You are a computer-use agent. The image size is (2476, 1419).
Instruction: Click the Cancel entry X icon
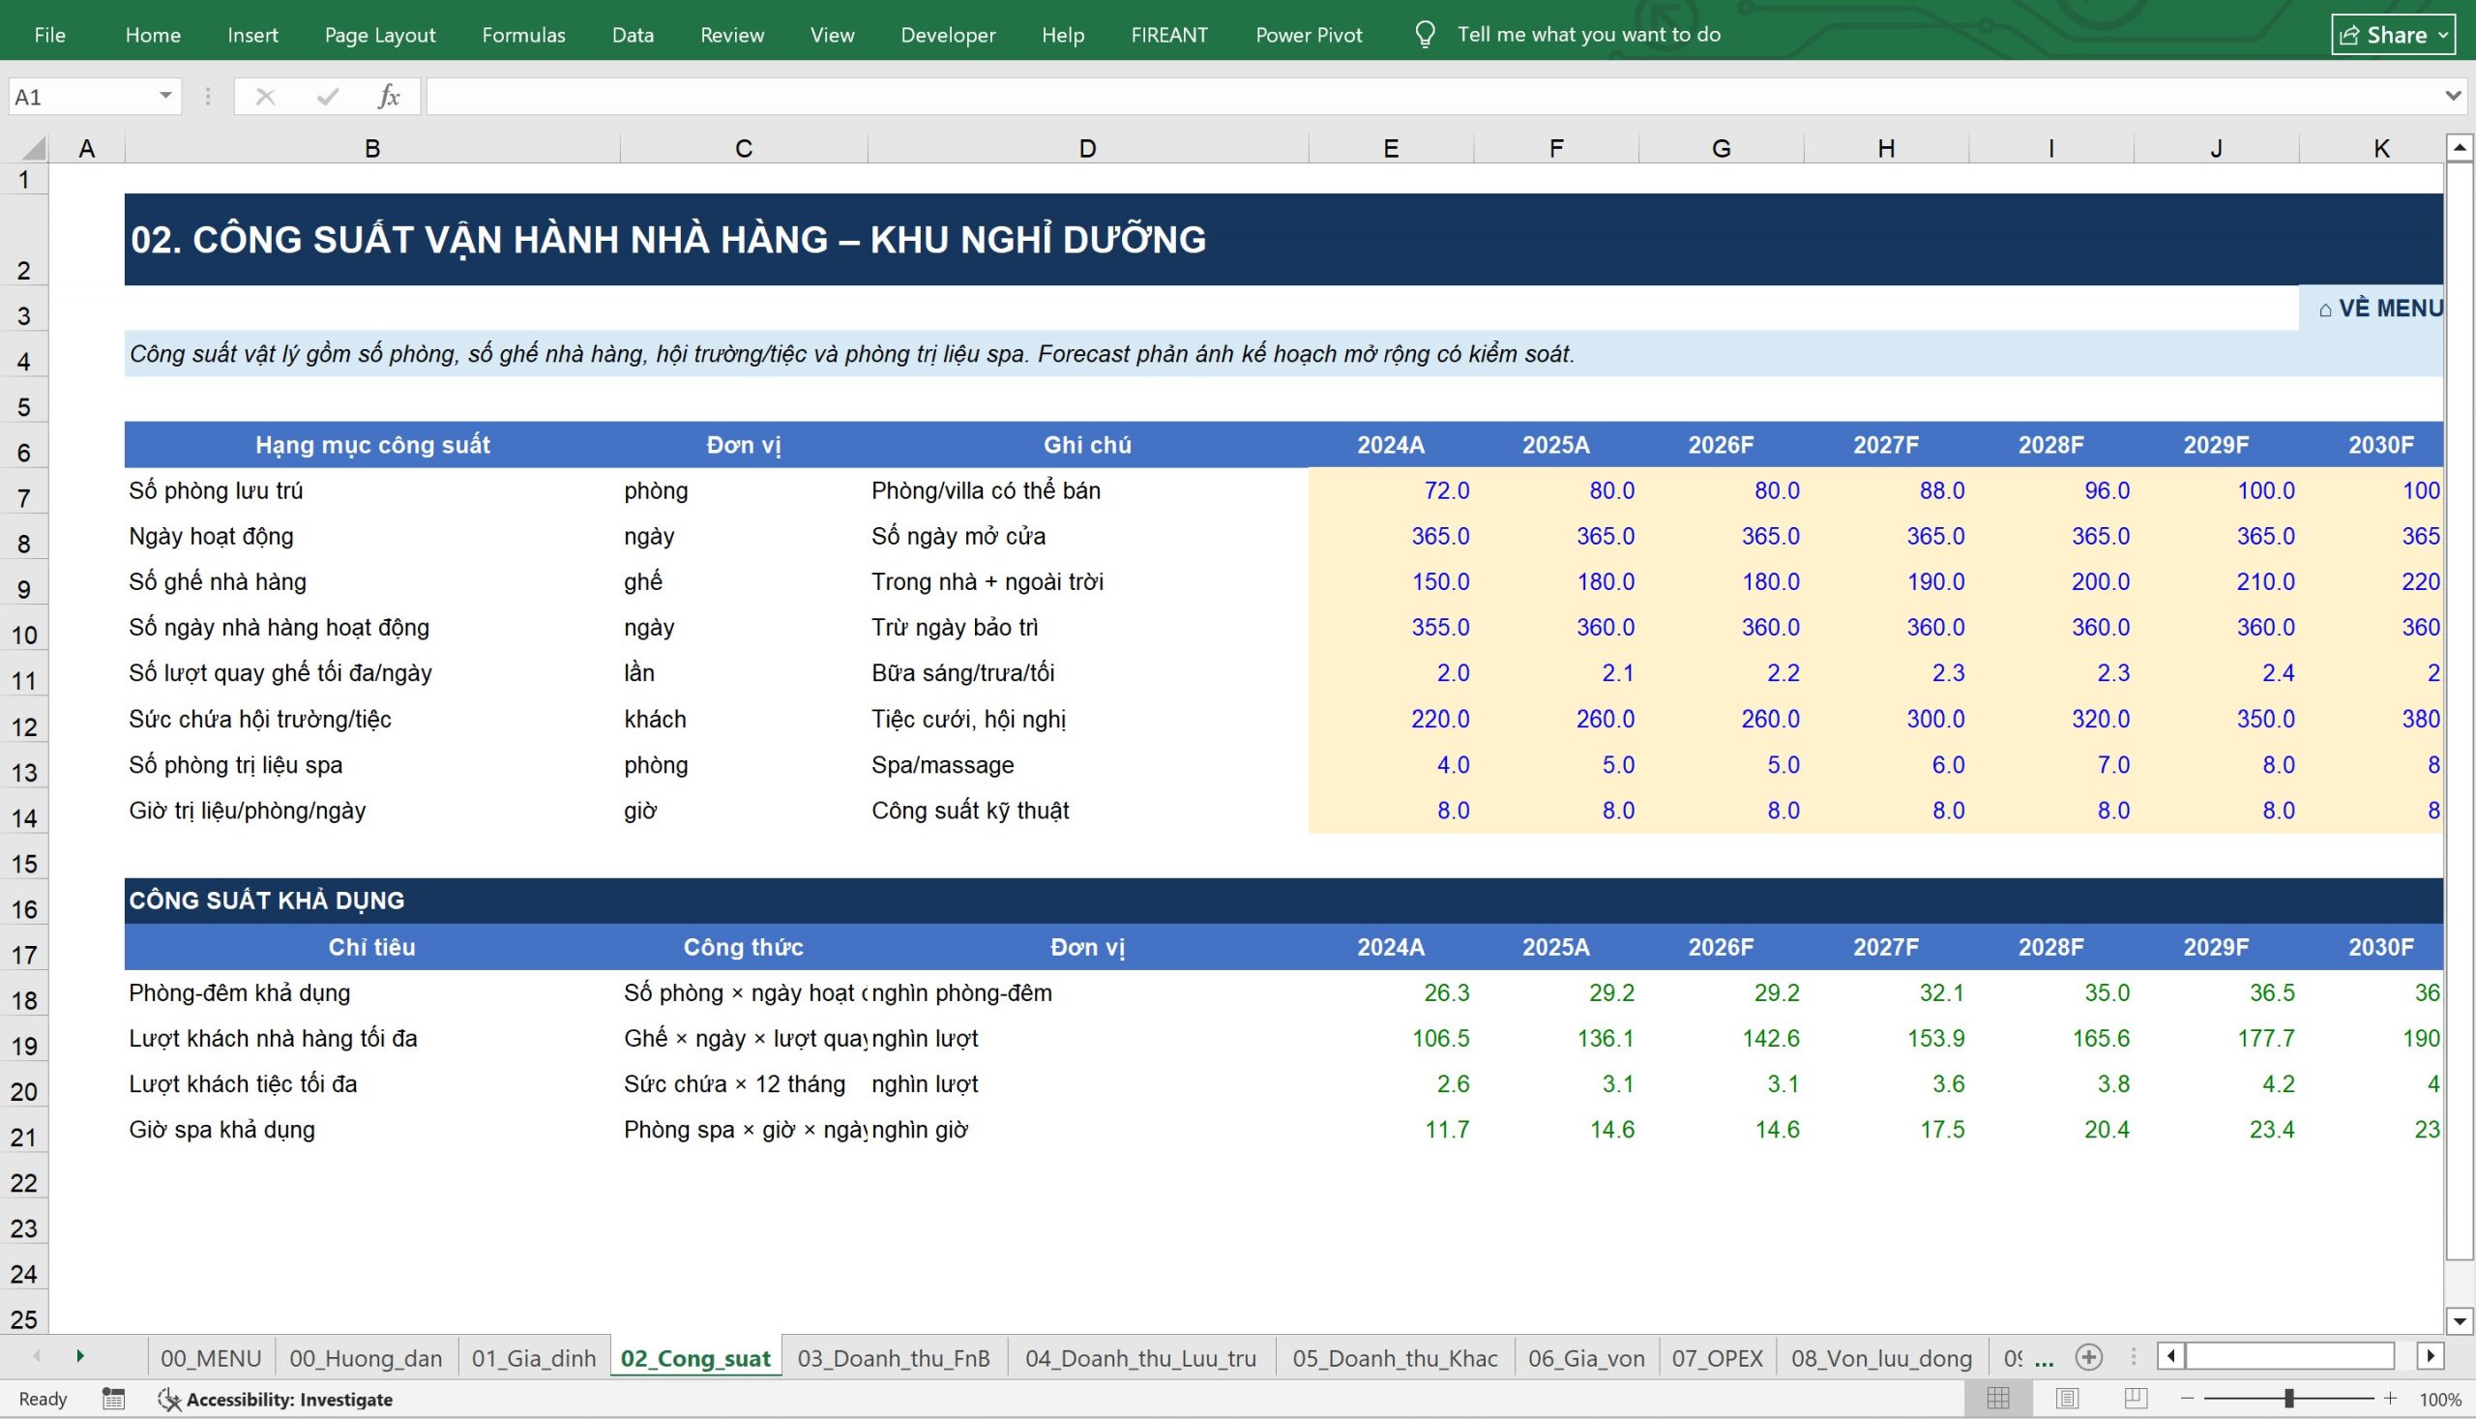point(265,97)
